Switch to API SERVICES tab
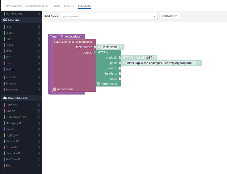The height and width of the screenshot is (174, 227). 14,6
